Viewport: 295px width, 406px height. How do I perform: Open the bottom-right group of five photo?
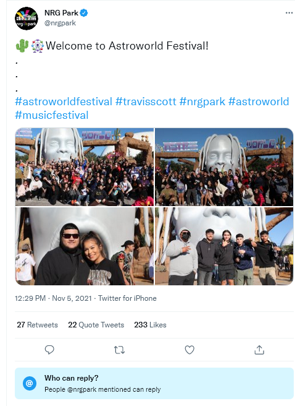[224, 246]
